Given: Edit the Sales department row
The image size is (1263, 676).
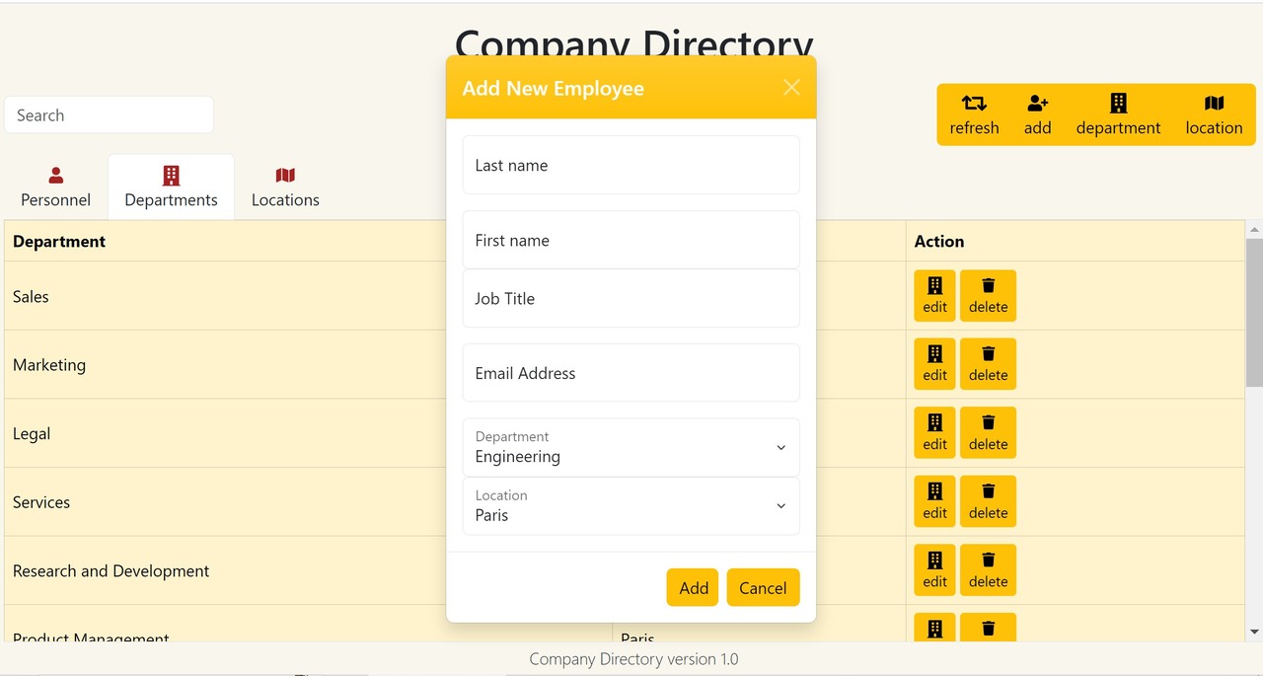Looking at the screenshot, I should coord(934,296).
